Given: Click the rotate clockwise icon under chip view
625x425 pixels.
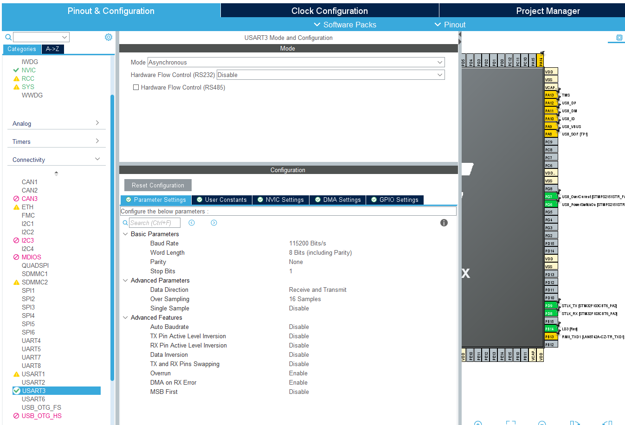Looking at the screenshot, I should click(x=575, y=423).
